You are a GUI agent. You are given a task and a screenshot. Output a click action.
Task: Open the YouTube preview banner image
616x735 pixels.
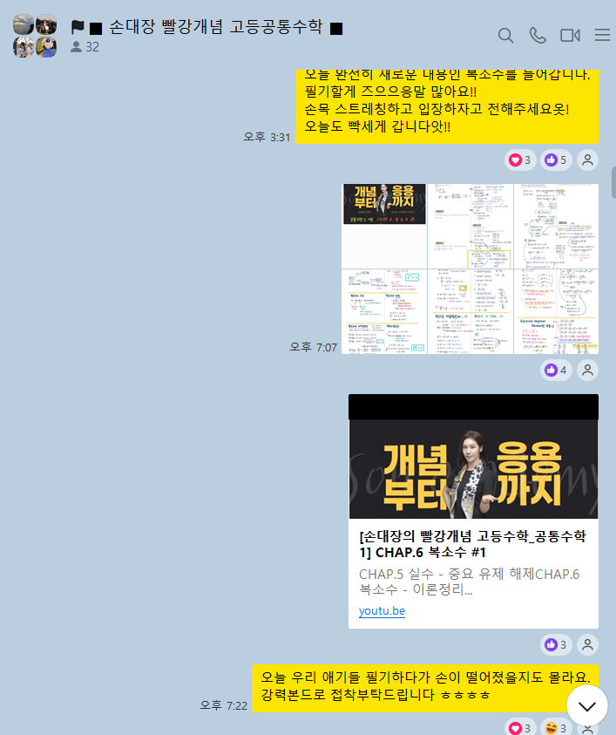473,469
